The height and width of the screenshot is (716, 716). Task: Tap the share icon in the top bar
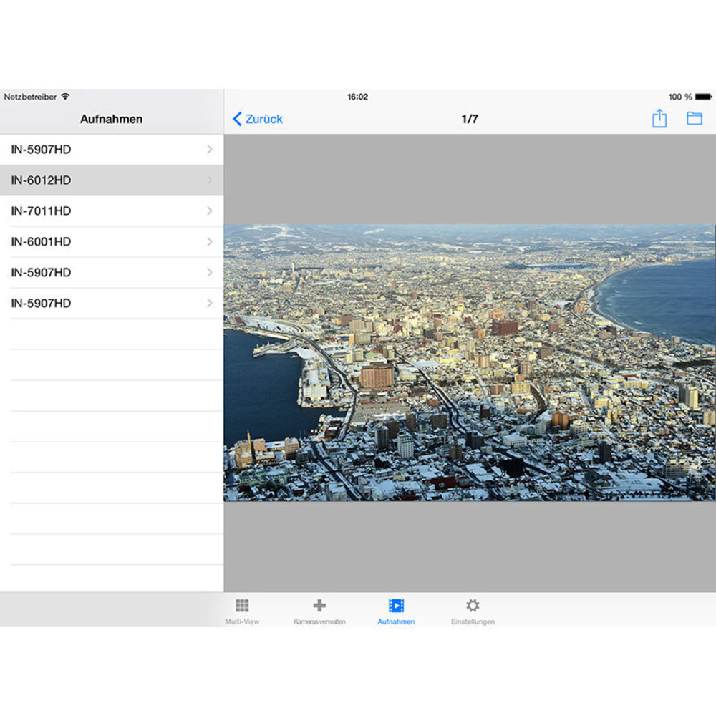659,118
